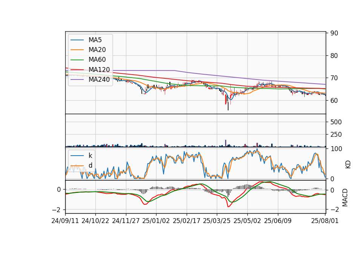This screenshot has height=260, width=362.
Task: Click the KD axis title
Action: point(348,164)
